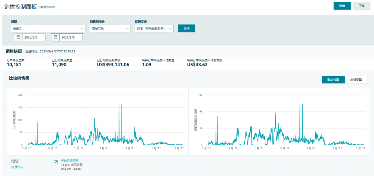Click the 订单商品总数 value 10,181
This screenshot has width=374, height=176.
(x=14, y=65)
